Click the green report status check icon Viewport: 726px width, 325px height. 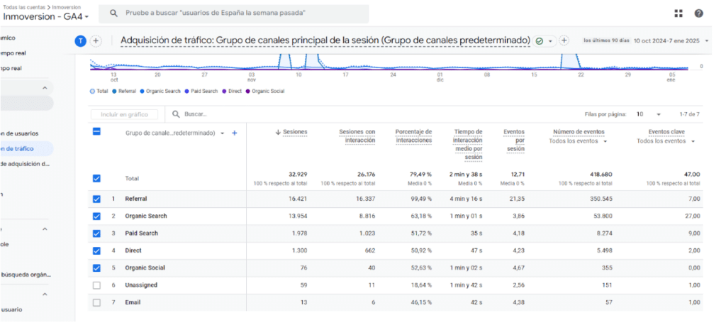(x=540, y=41)
